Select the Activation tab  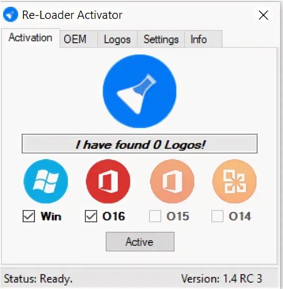[31, 38]
